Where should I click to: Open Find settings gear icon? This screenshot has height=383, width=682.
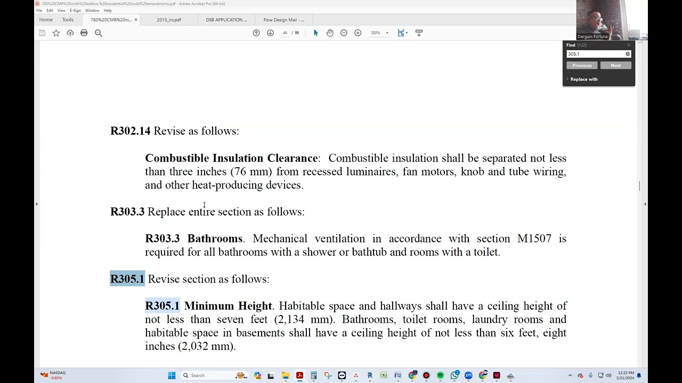click(x=628, y=54)
